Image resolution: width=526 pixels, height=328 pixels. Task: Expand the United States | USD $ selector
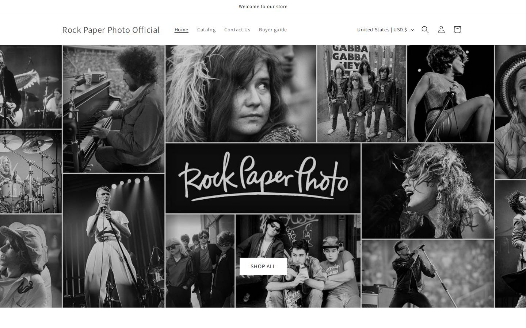tap(385, 30)
